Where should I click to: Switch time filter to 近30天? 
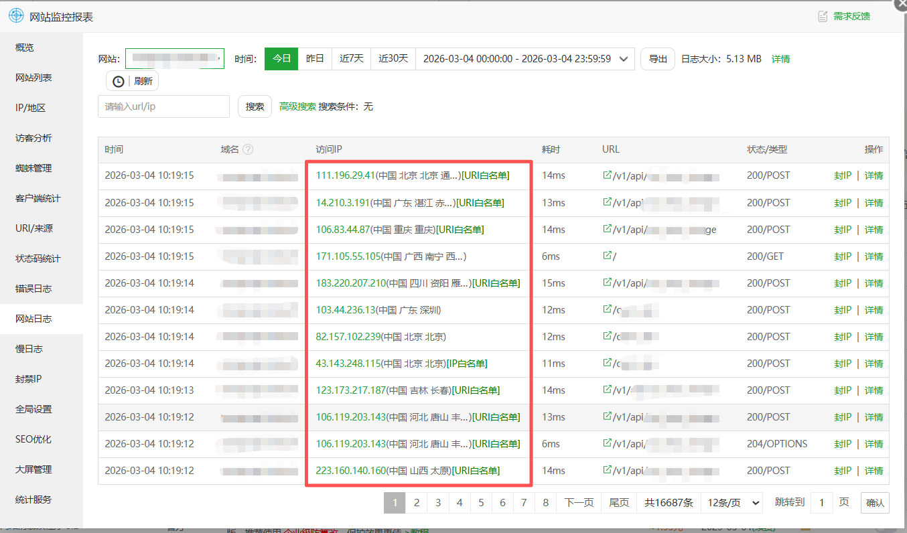393,59
